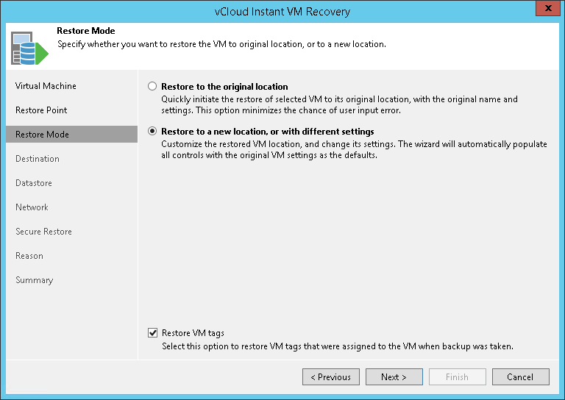565x400 pixels.
Task: Open the Secure Restore step
Action: [43, 232]
